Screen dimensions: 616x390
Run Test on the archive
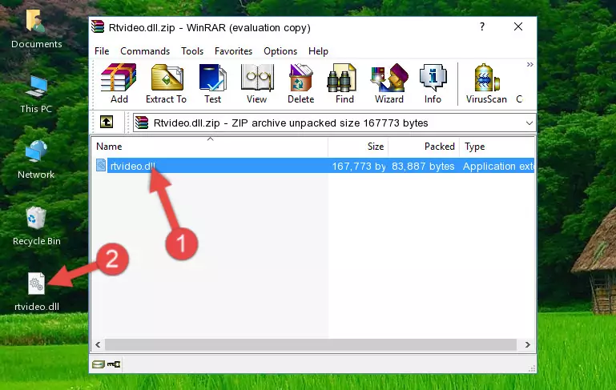point(212,83)
